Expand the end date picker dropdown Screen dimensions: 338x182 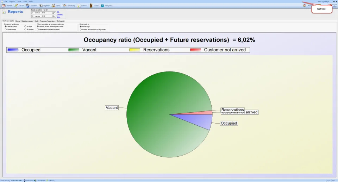tap(55, 16)
